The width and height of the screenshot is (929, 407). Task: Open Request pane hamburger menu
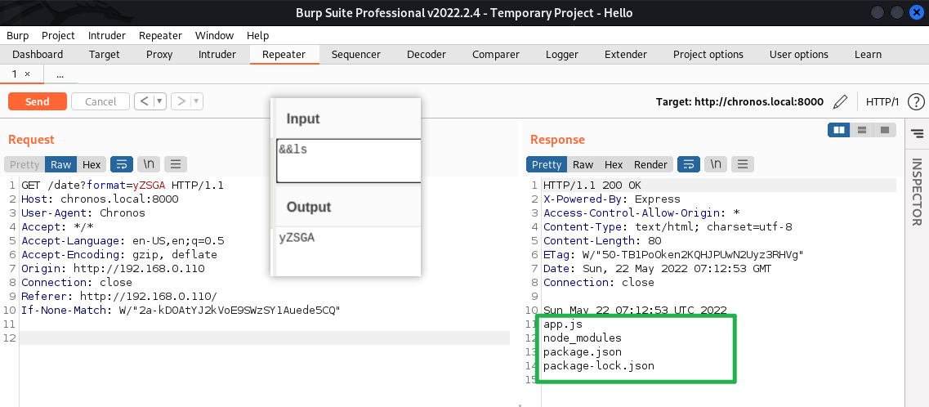click(x=176, y=164)
